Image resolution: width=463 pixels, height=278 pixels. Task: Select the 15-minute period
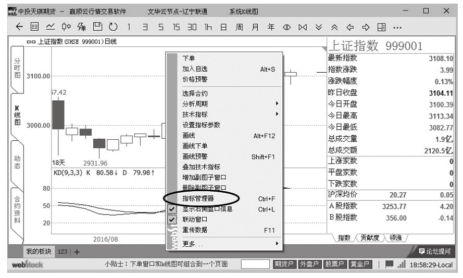pos(176,27)
